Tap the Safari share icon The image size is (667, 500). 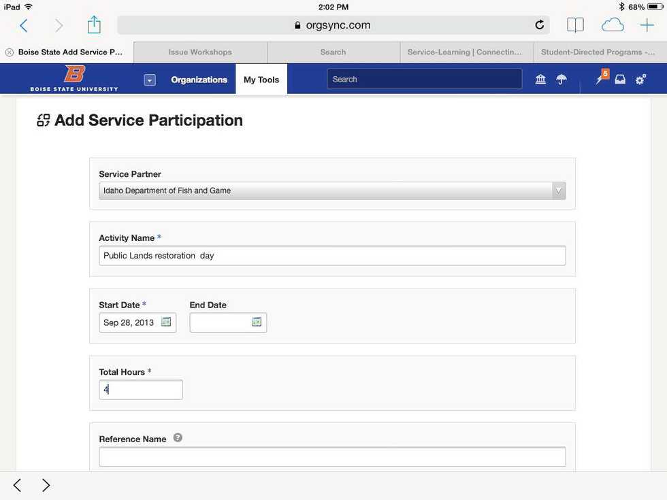[94, 25]
